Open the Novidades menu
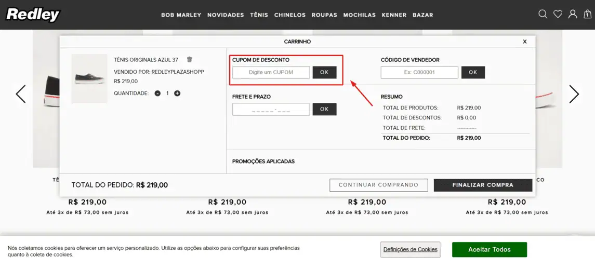The height and width of the screenshot is (269, 595). click(226, 15)
